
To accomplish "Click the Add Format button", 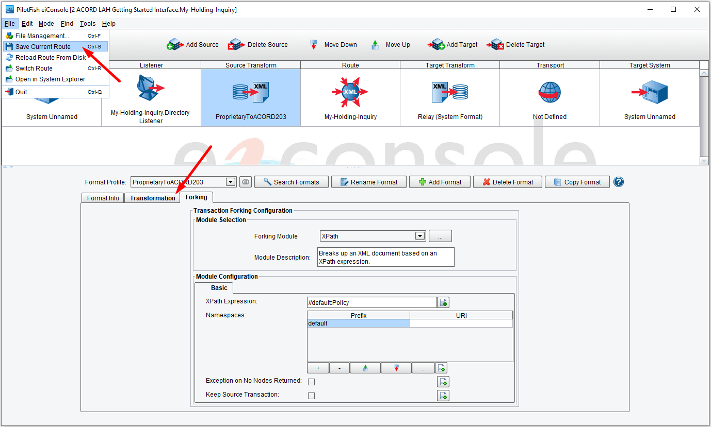I will pos(440,182).
